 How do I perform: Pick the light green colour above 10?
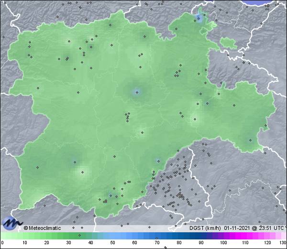click(25, 236)
